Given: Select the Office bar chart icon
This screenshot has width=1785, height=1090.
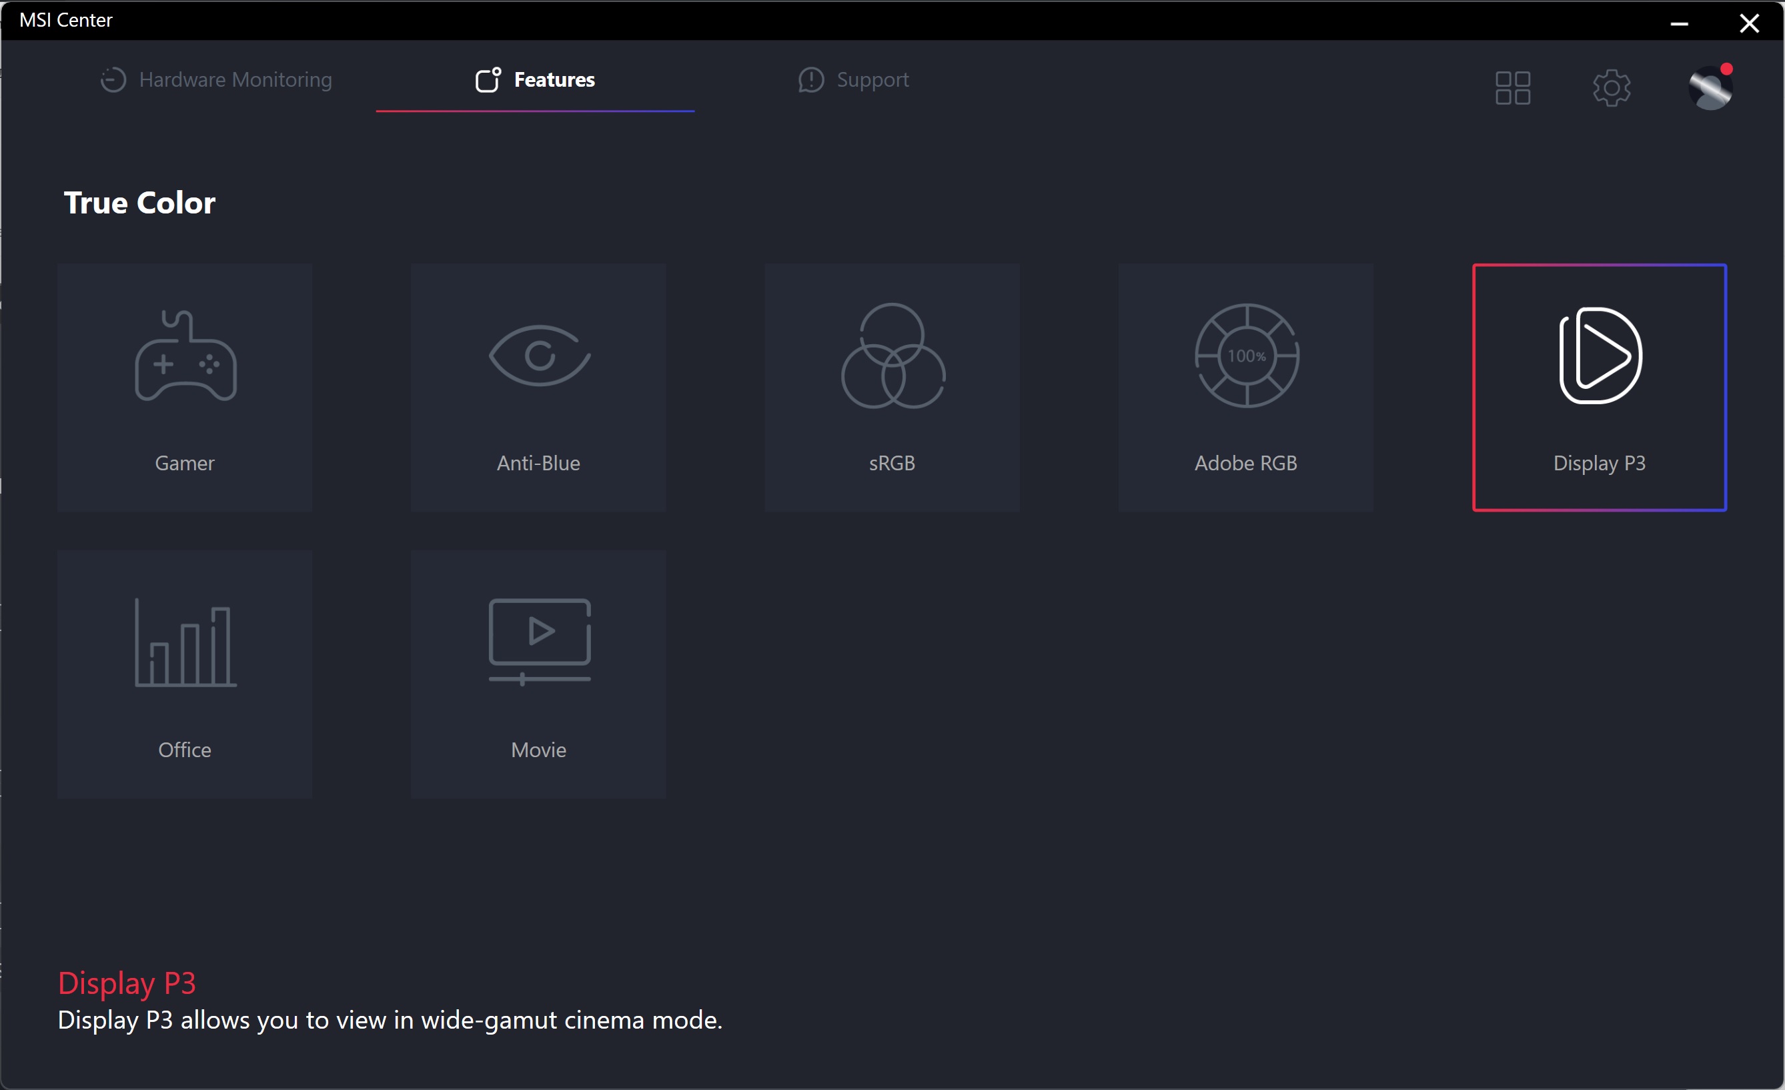Looking at the screenshot, I should (185, 642).
